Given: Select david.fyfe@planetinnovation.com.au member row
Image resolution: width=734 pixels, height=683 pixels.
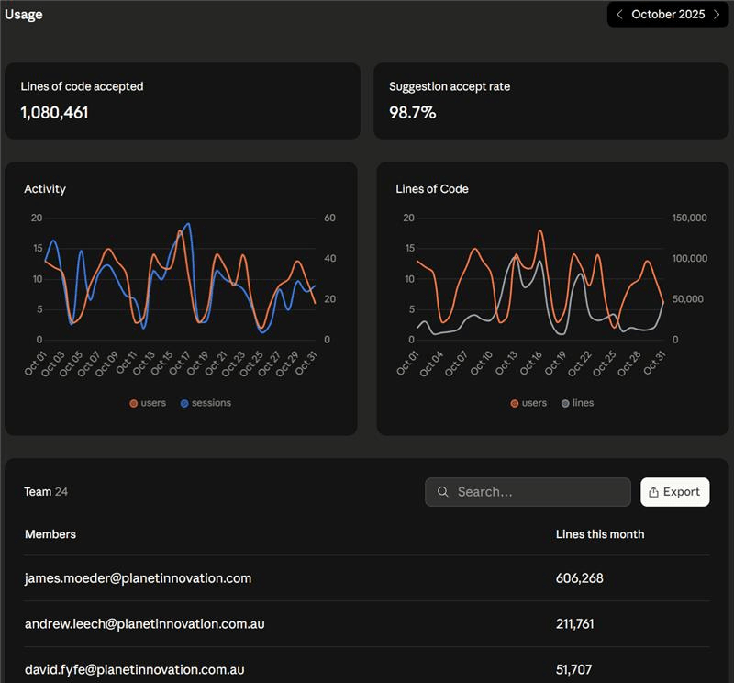Looking at the screenshot, I should tap(134, 670).
